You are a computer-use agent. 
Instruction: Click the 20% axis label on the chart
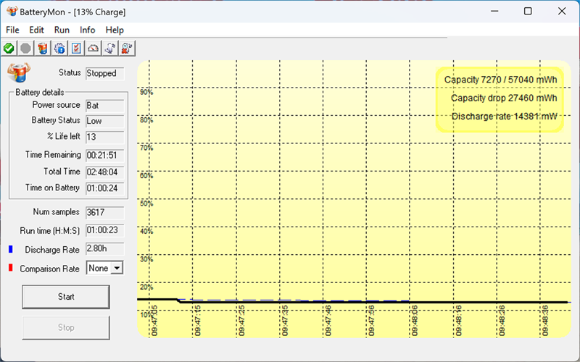tap(146, 287)
